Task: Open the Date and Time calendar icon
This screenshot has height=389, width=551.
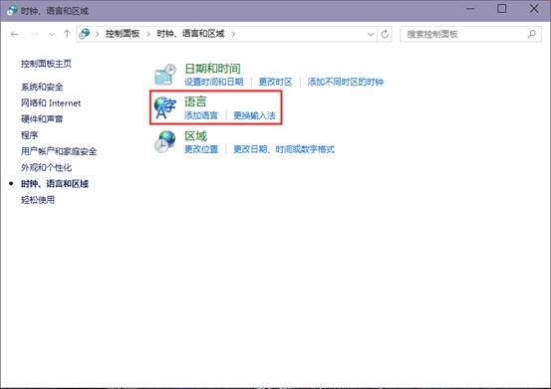Action: coord(165,75)
